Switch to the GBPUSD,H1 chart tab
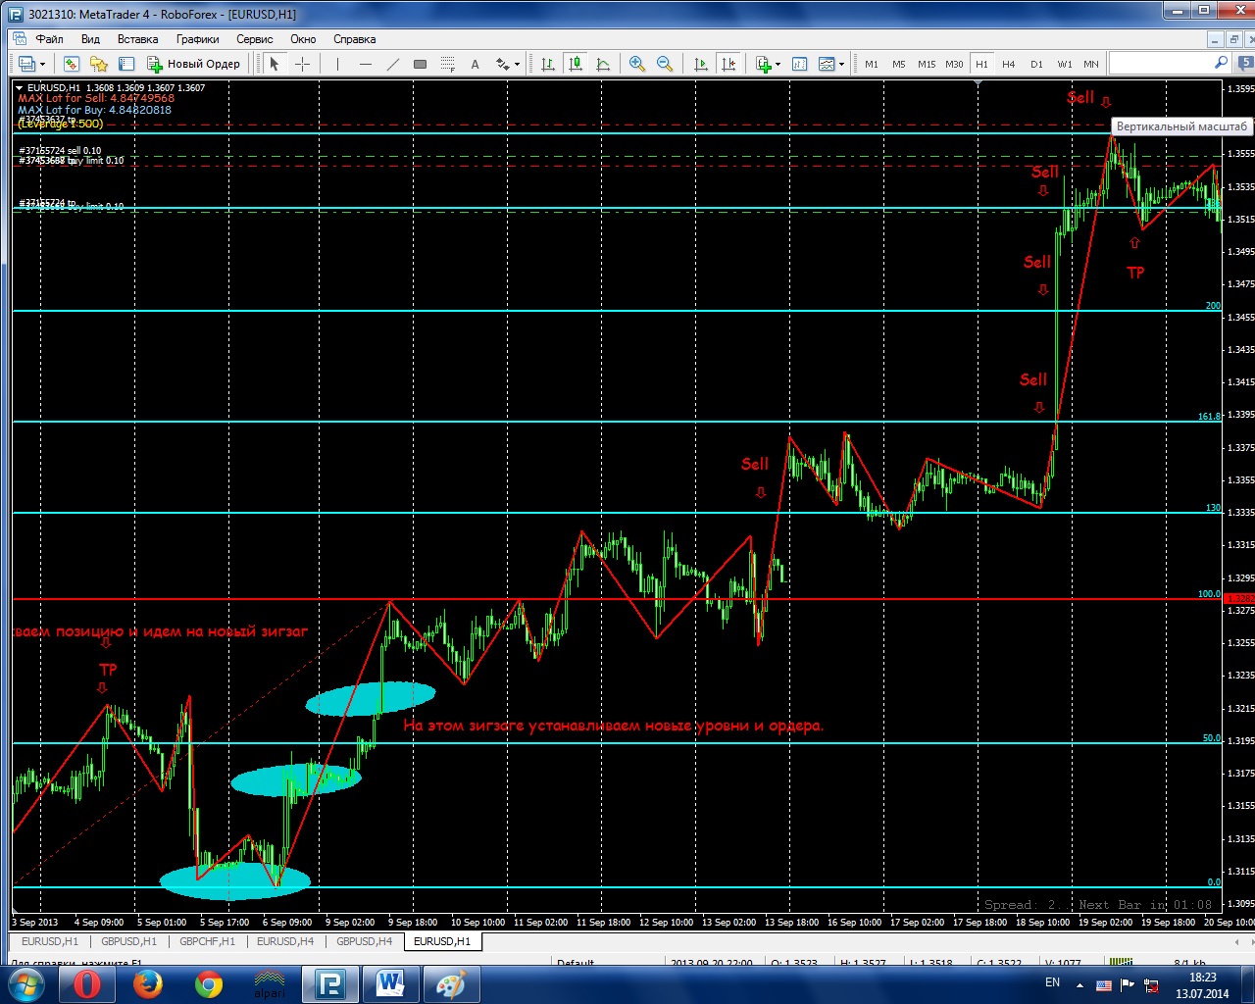 point(128,941)
